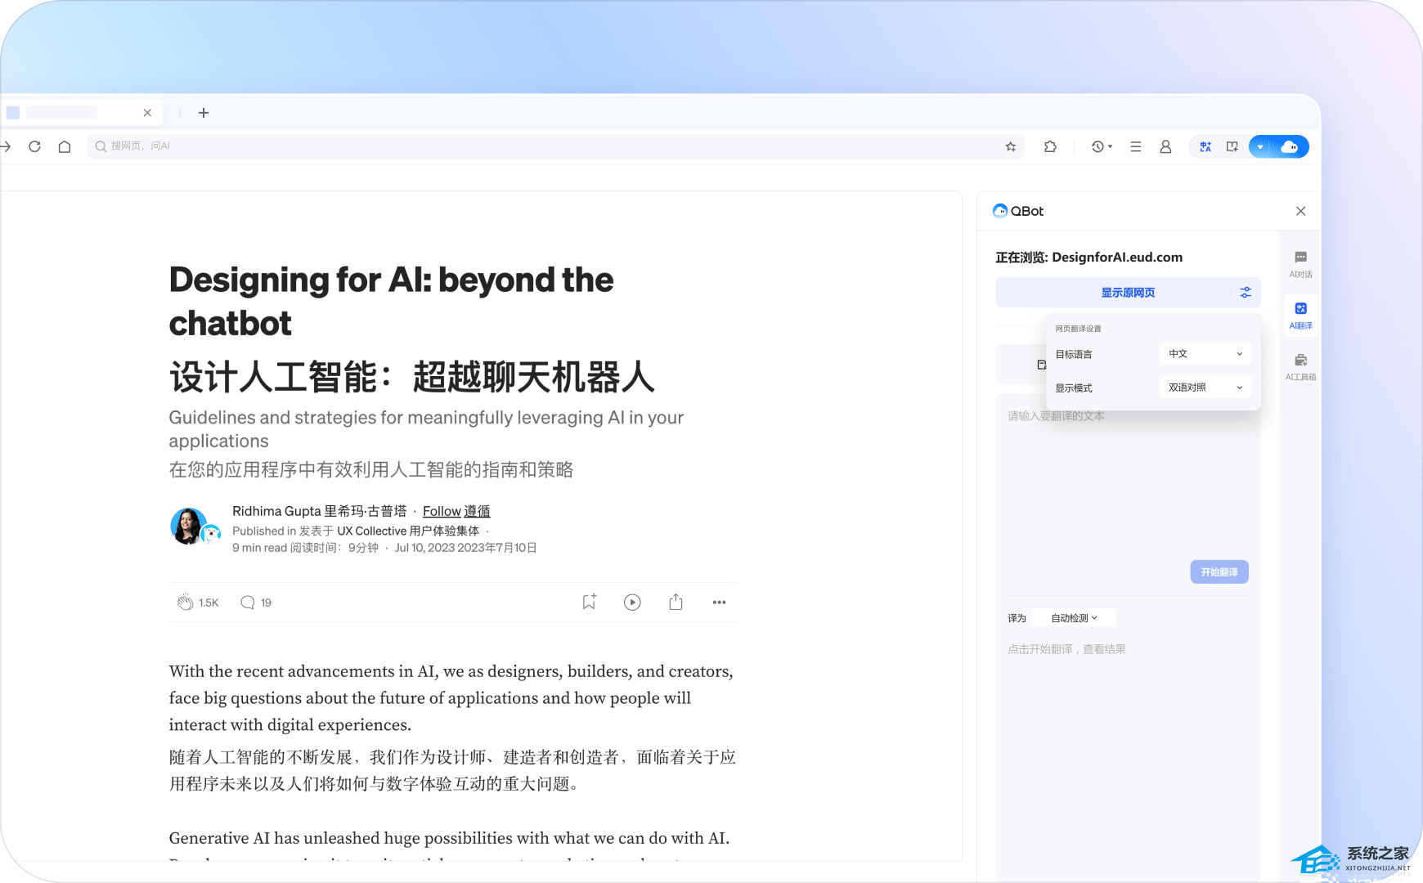Open browsing history clock icon
The width and height of the screenshot is (1423, 883).
(1098, 146)
